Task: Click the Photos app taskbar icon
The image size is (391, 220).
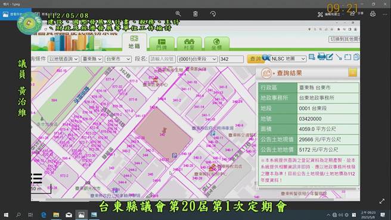Action: 81,215
